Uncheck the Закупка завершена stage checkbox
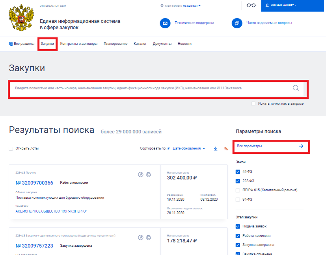This screenshot has width=326, height=255. [x=238, y=245]
